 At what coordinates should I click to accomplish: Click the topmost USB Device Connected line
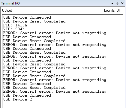pyautogui.click(x=27, y=17)
